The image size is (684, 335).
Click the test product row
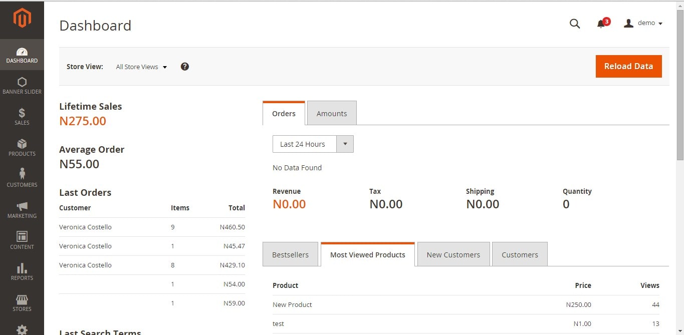click(466, 323)
